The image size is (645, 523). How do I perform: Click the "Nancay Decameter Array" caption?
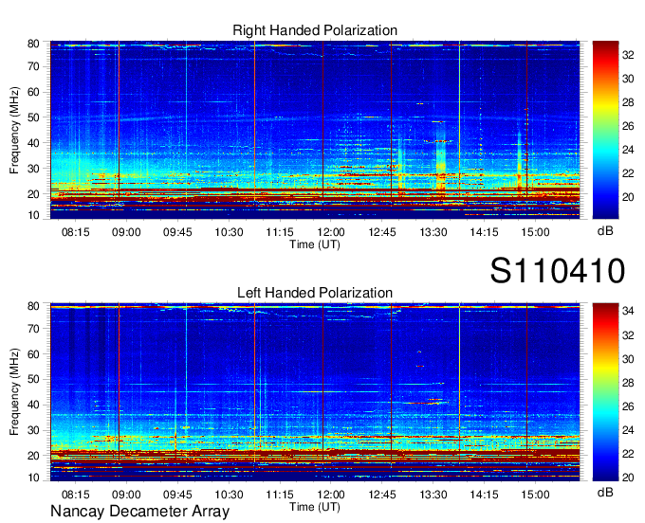pyautogui.click(x=139, y=512)
